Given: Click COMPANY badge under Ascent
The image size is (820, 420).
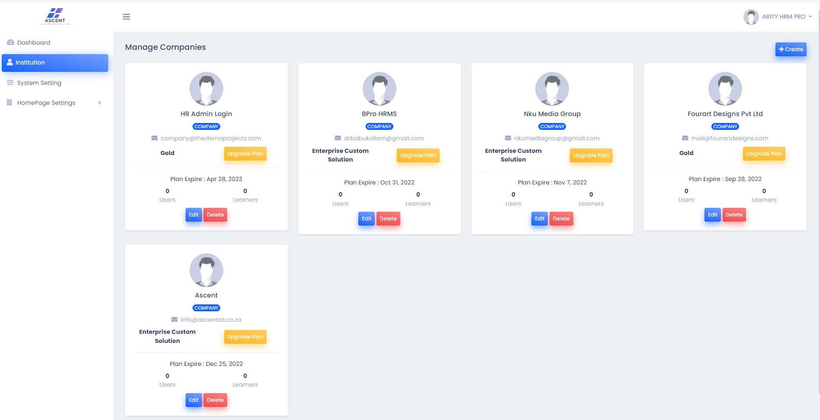Looking at the screenshot, I should pos(206,308).
